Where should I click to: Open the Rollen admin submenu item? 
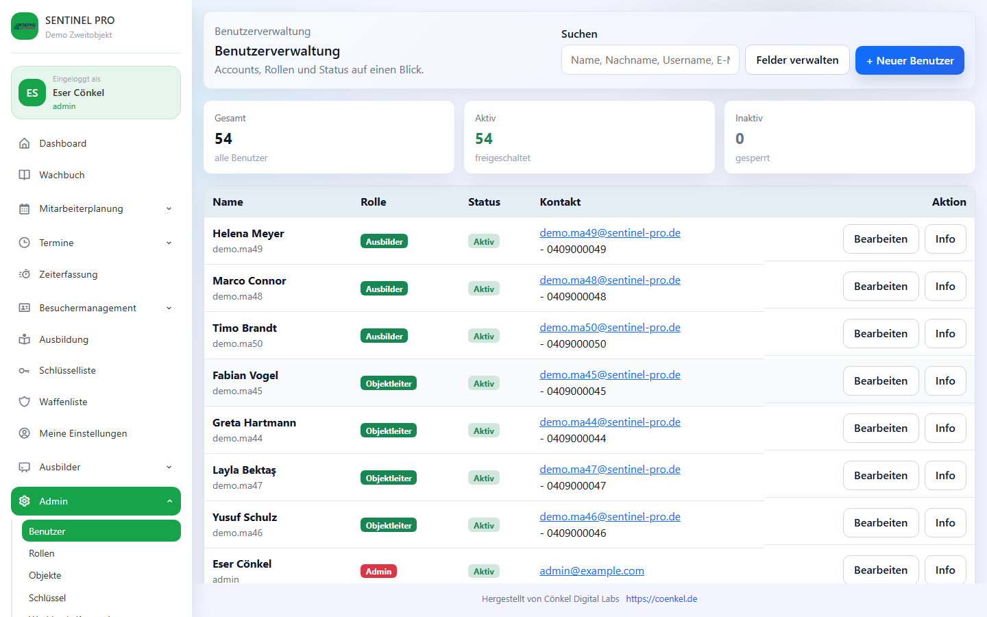point(42,553)
